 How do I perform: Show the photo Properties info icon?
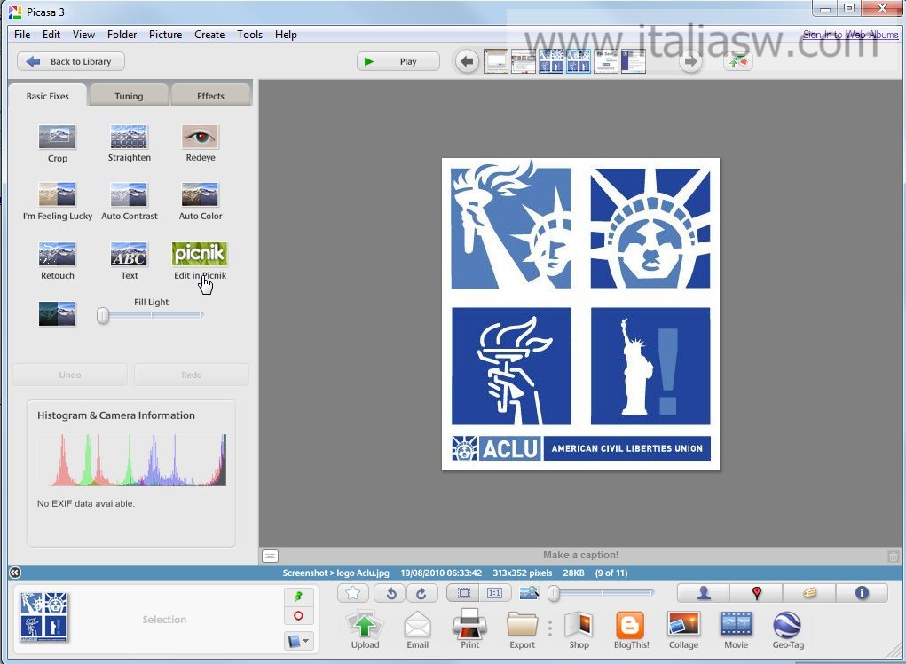pyautogui.click(x=862, y=593)
